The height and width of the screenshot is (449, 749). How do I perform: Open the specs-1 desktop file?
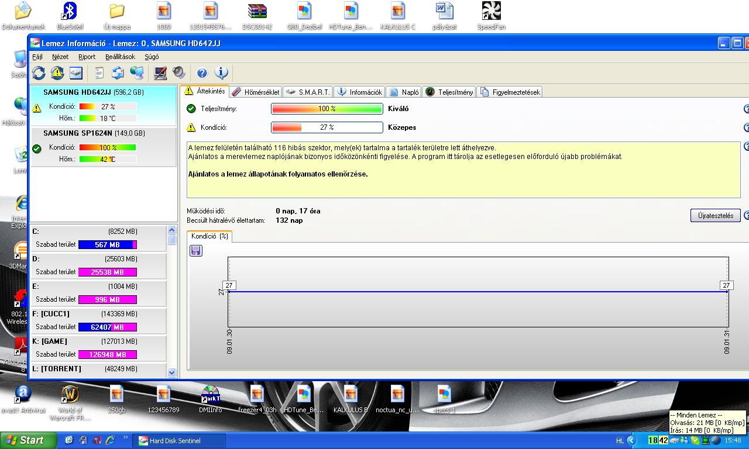point(444,399)
